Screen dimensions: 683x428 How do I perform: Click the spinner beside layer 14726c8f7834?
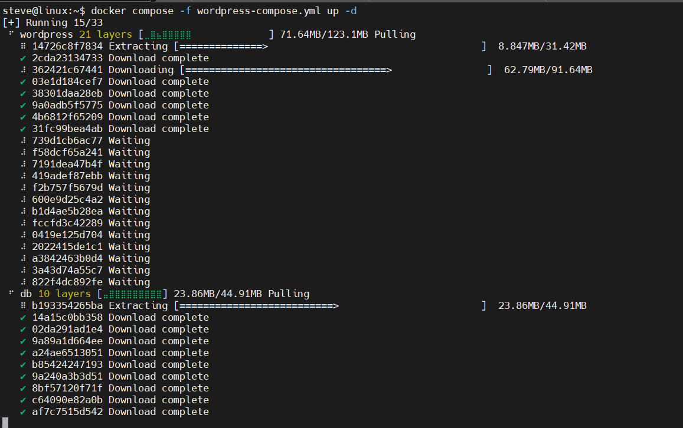tap(23, 46)
